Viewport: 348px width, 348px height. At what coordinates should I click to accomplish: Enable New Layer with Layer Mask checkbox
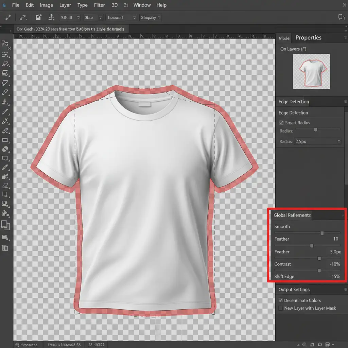[281, 308]
